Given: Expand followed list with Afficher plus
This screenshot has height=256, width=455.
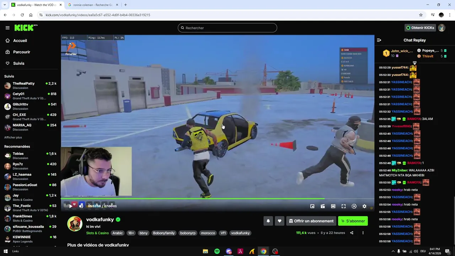Looking at the screenshot, I should tap(13, 137).
